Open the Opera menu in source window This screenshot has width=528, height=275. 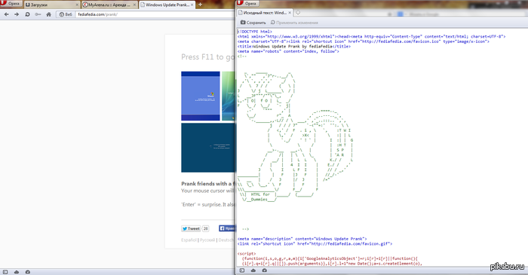(x=247, y=3)
